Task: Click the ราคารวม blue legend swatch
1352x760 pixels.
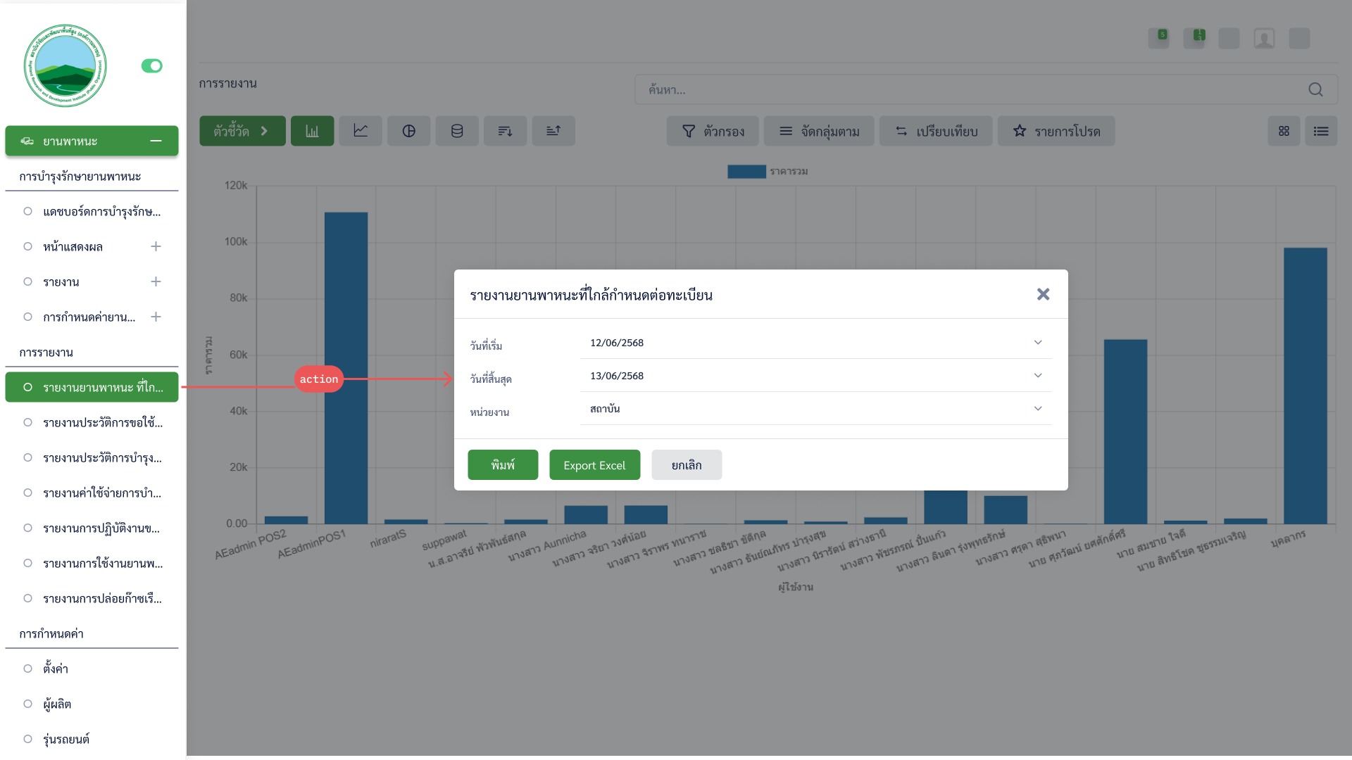Action: [x=746, y=172]
